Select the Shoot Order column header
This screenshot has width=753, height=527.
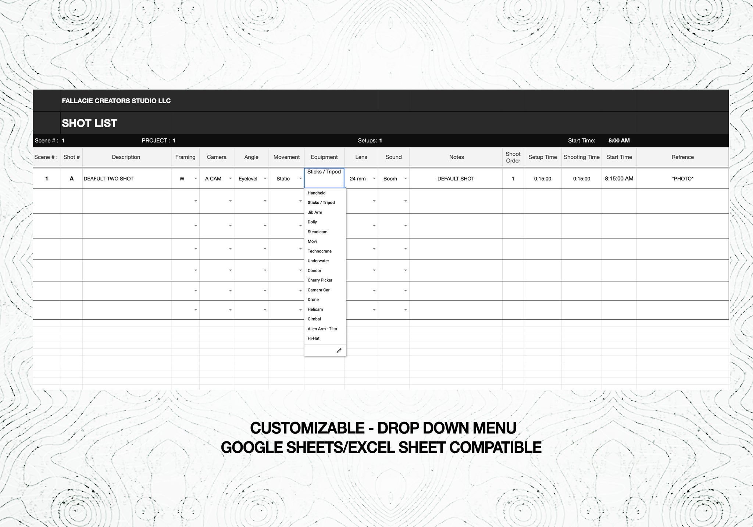(513, 157)
